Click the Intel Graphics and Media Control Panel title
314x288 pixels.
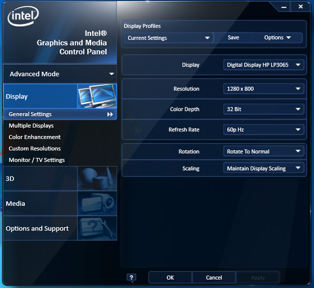click(72, 42)
